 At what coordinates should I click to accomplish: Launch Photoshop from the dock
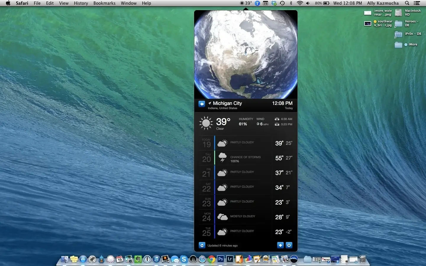(x=221, y=259)
